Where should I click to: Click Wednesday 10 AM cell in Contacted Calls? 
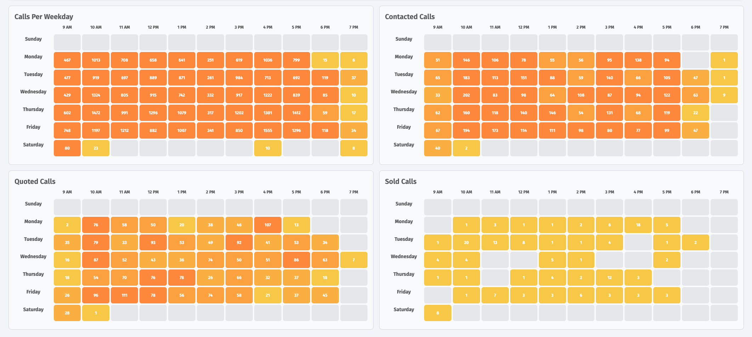pyautogui.click(x=466, y=95)
